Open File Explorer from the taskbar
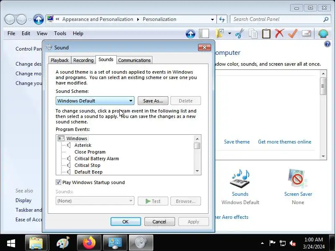The width and height of the screenshot is (335, 251). point(36,243)
